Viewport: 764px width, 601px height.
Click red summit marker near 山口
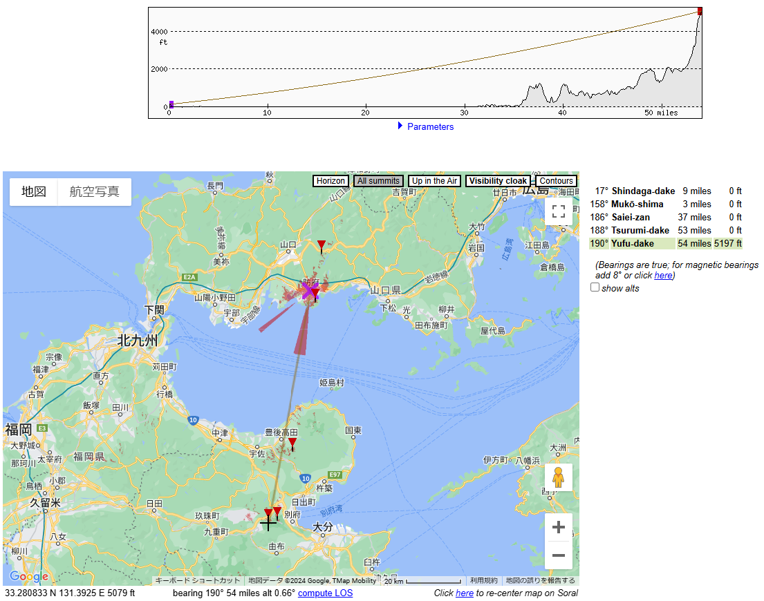click(321, 245)
